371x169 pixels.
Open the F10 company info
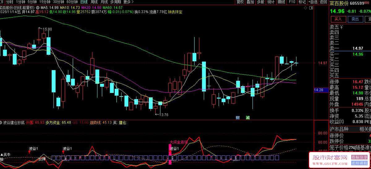(292, 2)
